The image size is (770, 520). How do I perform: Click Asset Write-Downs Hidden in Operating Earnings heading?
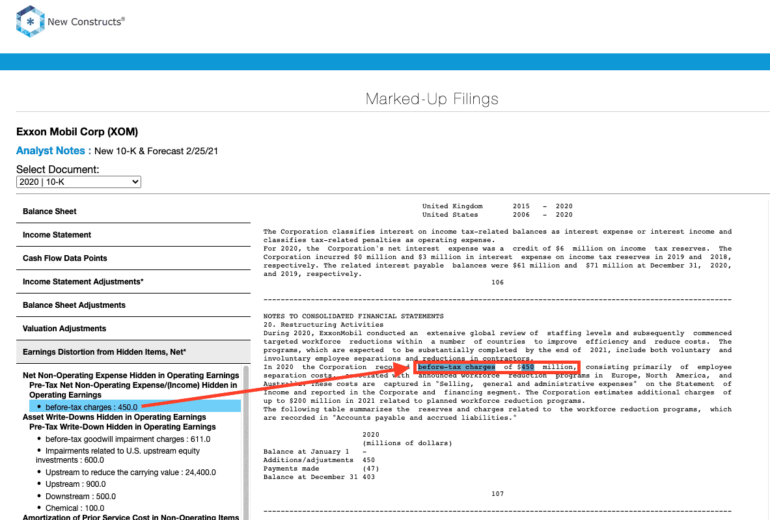pyautogui.click(x=115, y=417)
